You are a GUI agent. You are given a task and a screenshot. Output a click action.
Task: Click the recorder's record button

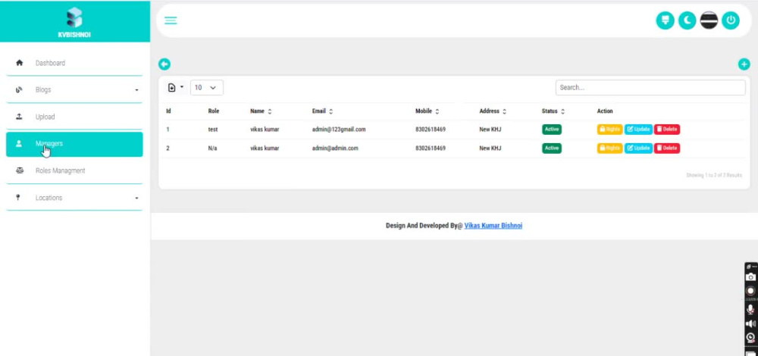pyautogui.click(x=750, y=291)
